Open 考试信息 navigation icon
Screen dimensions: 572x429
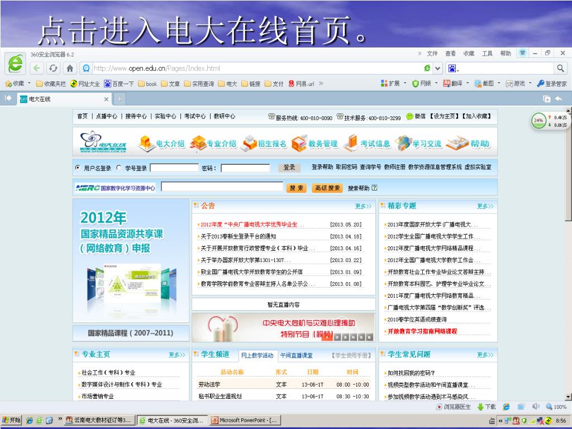[351, 143]
